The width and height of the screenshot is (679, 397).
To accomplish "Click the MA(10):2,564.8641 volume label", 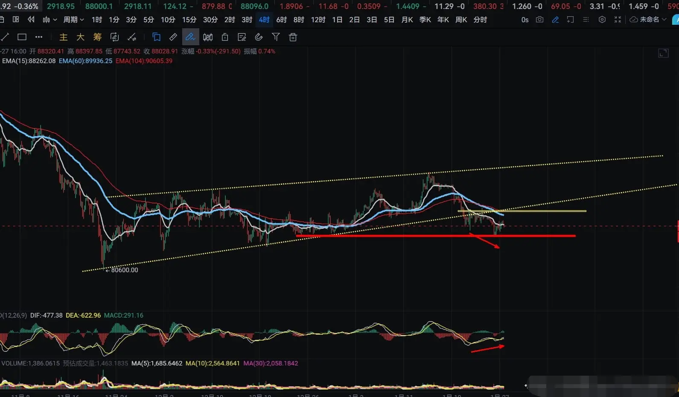I will point(213,363).
